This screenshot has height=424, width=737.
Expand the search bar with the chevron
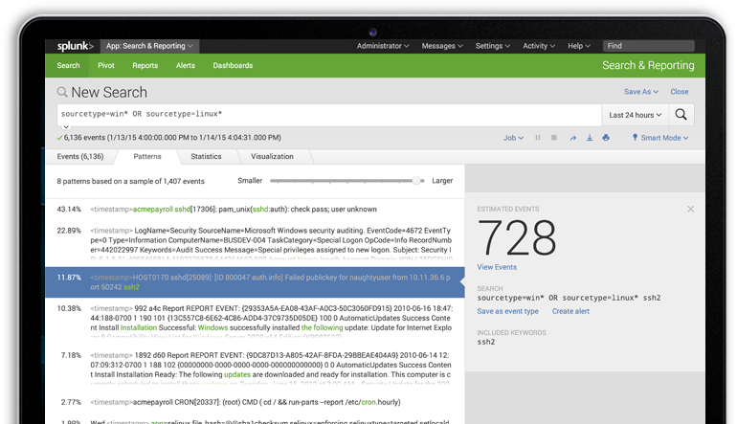pos(65,127)
